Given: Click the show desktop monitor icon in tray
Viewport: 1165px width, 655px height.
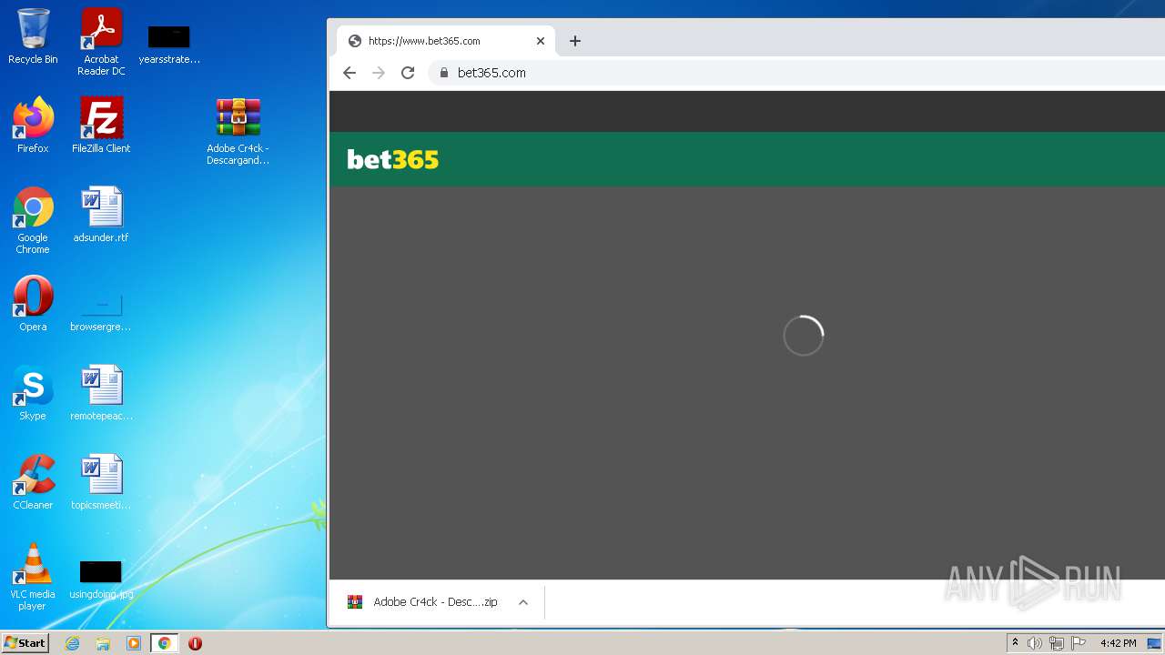Looking at the screenshot, I should coord(1154,643).
